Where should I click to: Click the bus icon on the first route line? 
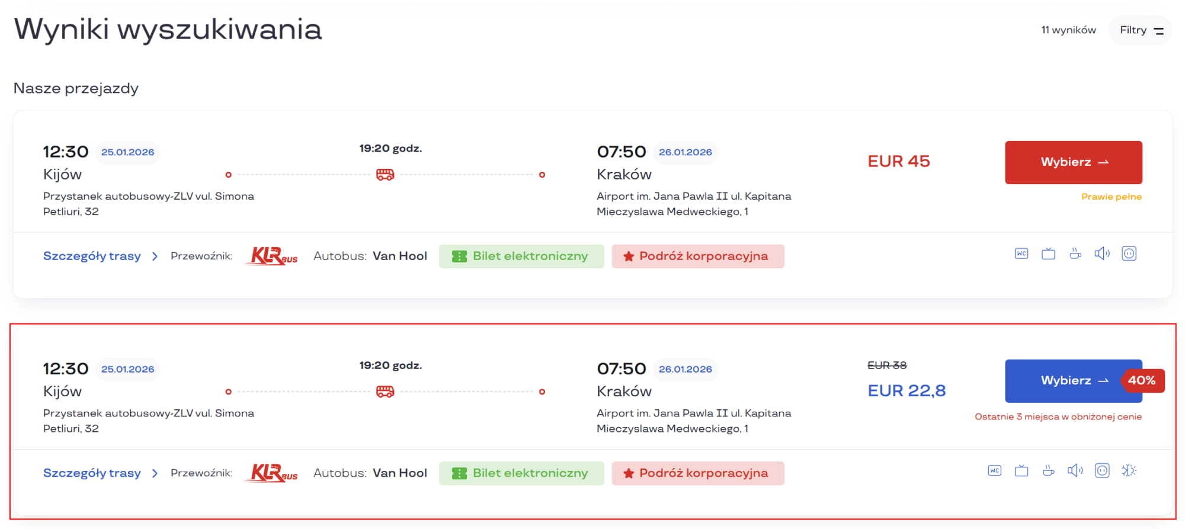pos(385,175)
